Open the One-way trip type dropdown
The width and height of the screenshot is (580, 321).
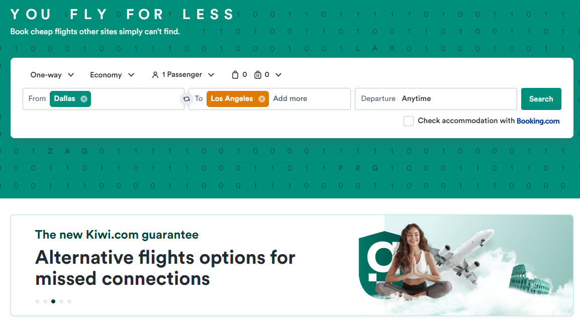[52, 75]
